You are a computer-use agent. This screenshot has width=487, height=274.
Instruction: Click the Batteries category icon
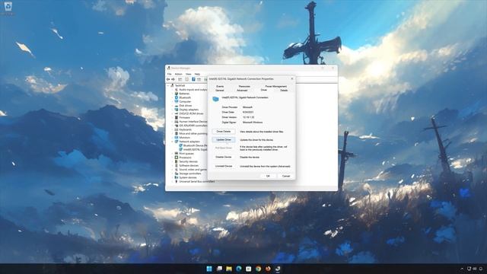(x=176, y=94)
